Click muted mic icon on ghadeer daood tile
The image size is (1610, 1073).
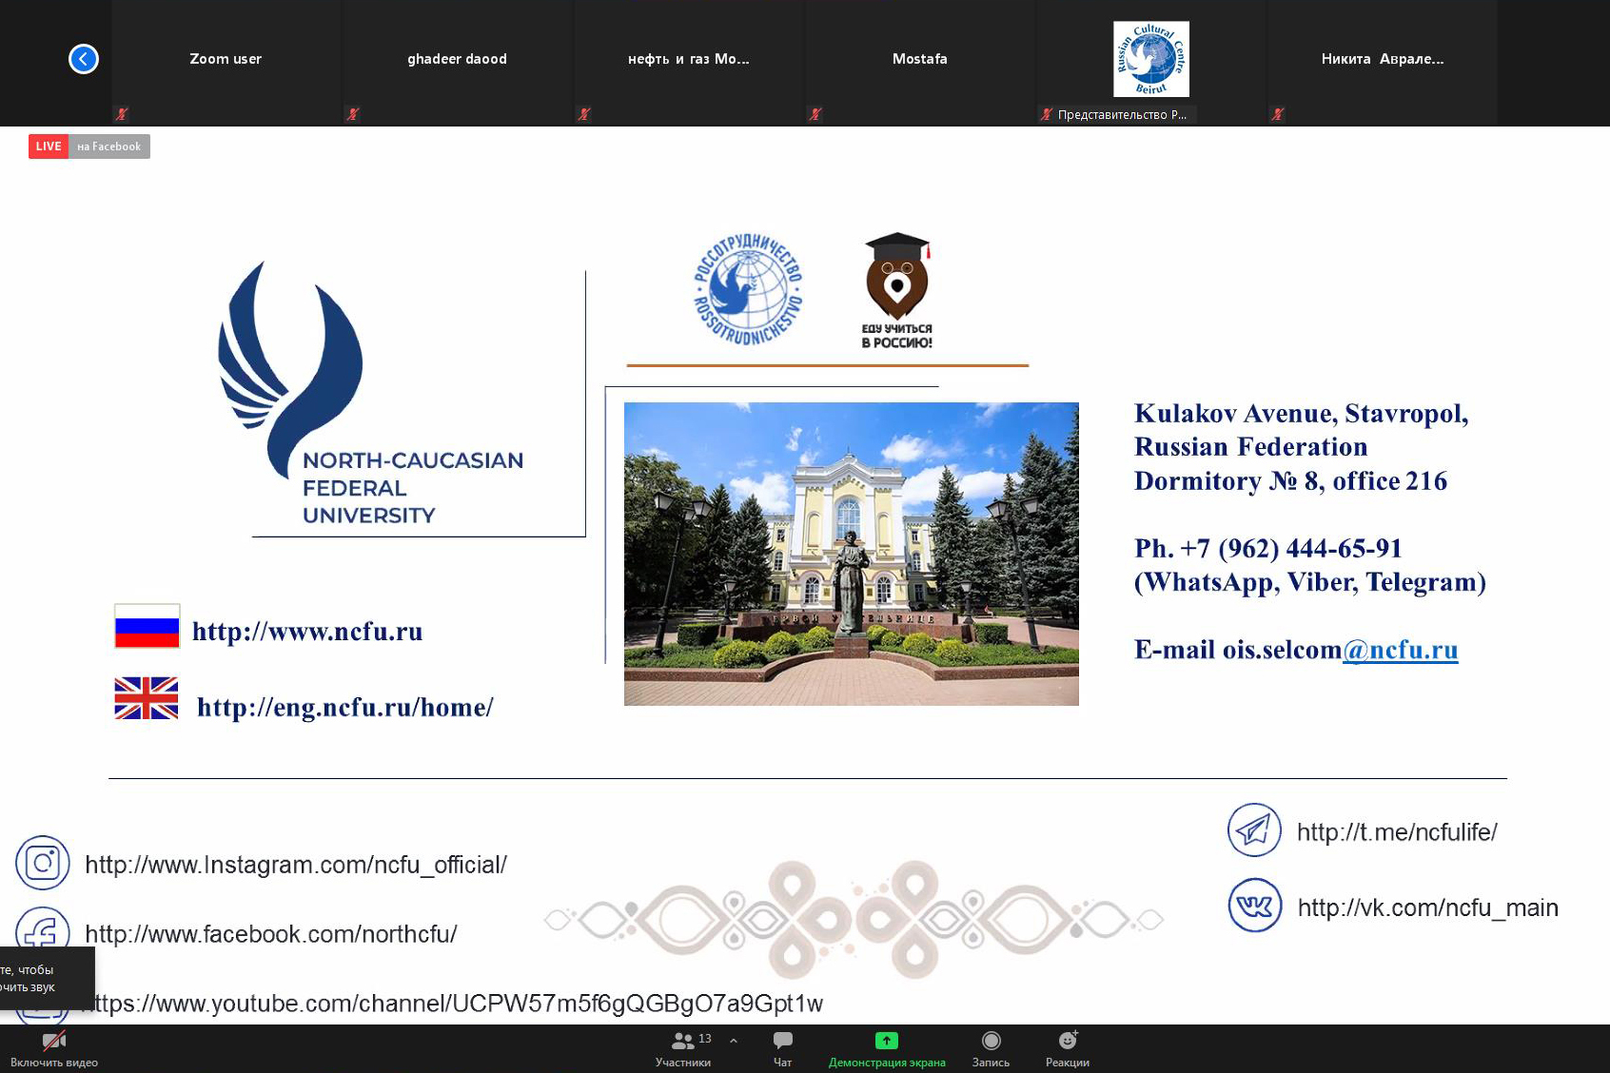tap(353, 114)
